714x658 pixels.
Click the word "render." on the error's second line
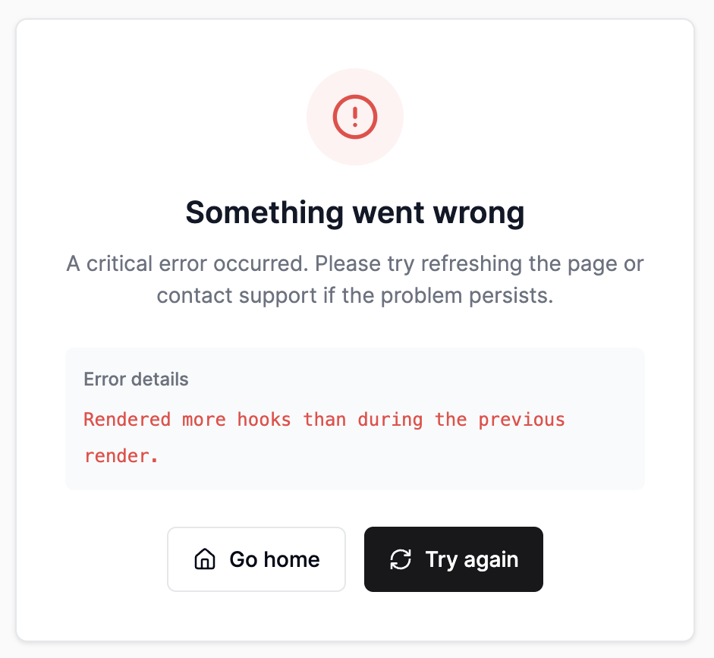121,456
